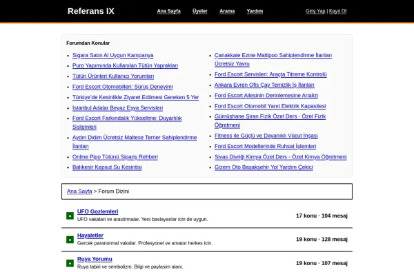Screen dimensions: 414x272
Task: Open Ankara Evren Ofis Çay Temizlik İş İlanları
Action: click(264, 85)
